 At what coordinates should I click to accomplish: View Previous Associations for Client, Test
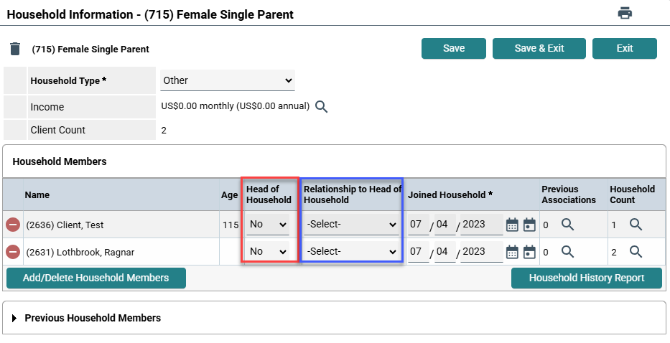click(567, 225)
